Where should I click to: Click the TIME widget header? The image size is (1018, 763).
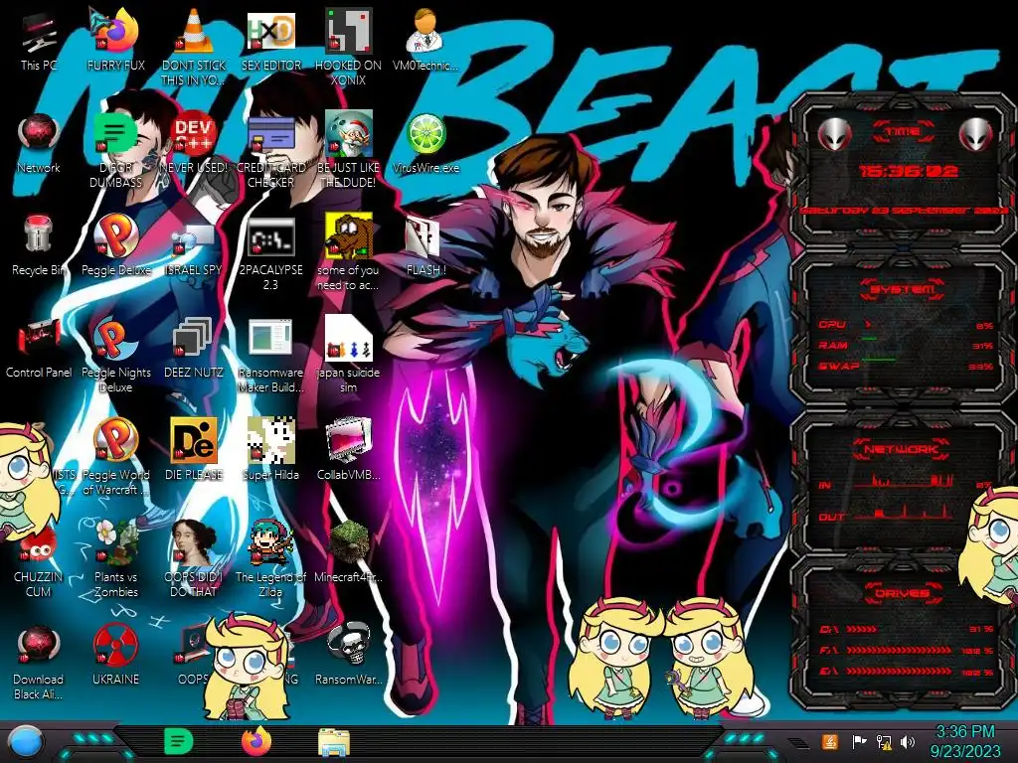903,131
